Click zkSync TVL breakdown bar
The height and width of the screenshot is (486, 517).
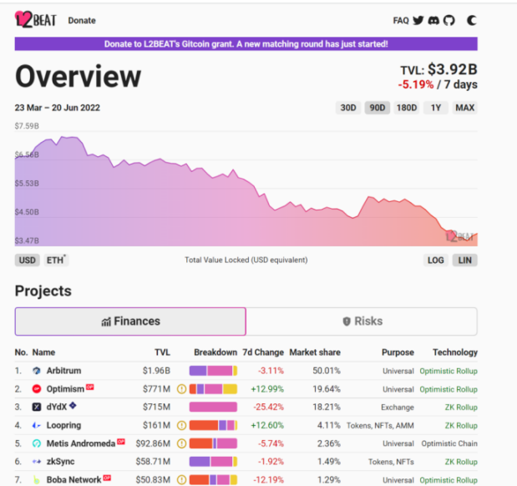(x=213, y=462)
